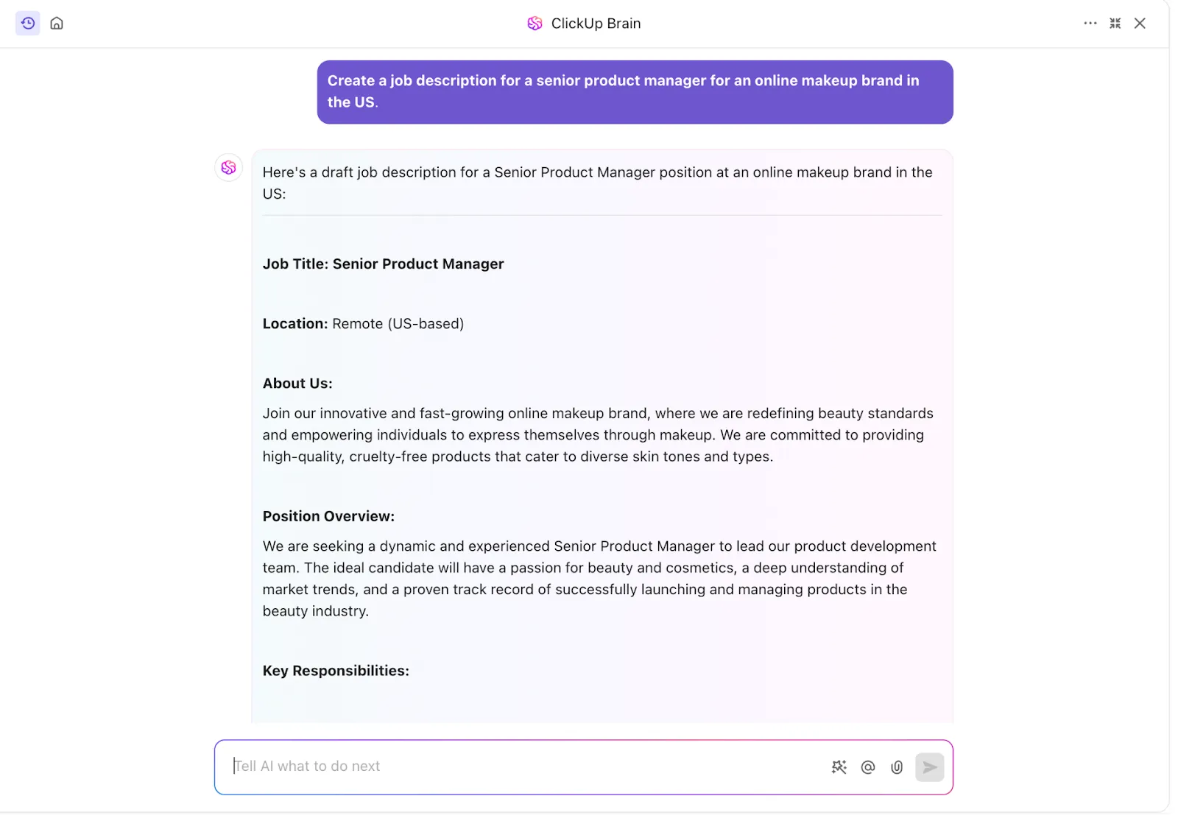Viewport: 1178px width, 821px height.
Task: Click the 'Position Overview:' heading
Action: 328,516
